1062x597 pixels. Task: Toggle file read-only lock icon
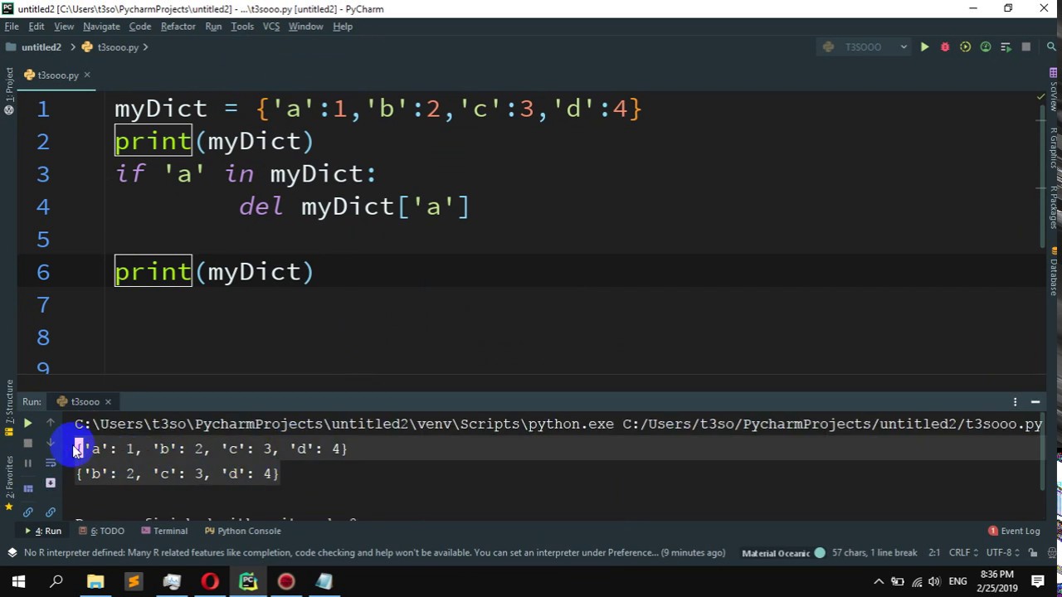pos(1033,553)
